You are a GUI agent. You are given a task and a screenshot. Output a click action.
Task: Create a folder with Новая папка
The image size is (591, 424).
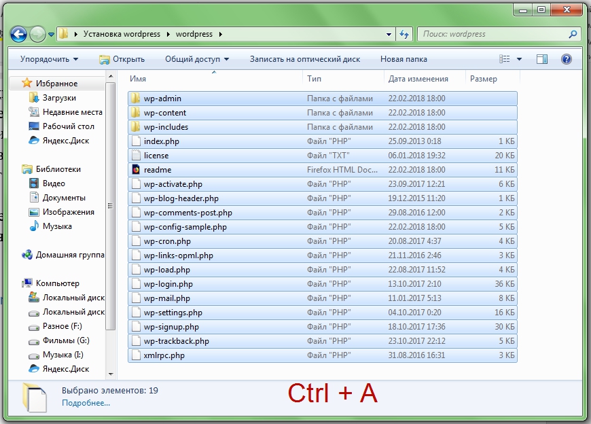[x=404, y=59]
